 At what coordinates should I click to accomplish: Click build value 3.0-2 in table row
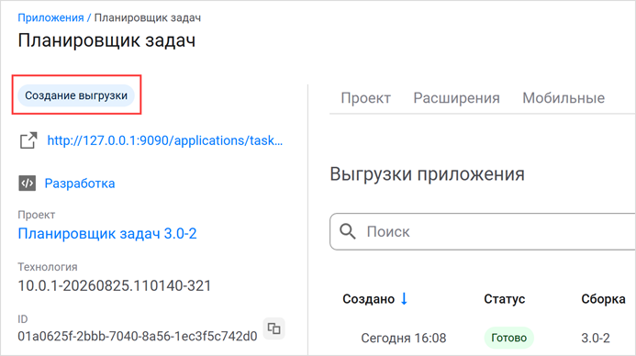click(x=596, y=338)
